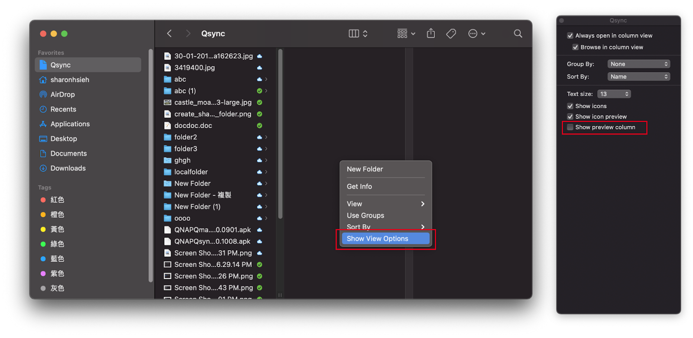The height and width of the screenshot is (338, 693).
Task: Uncheck Show icon preview
Action: [x=570, y=117]
